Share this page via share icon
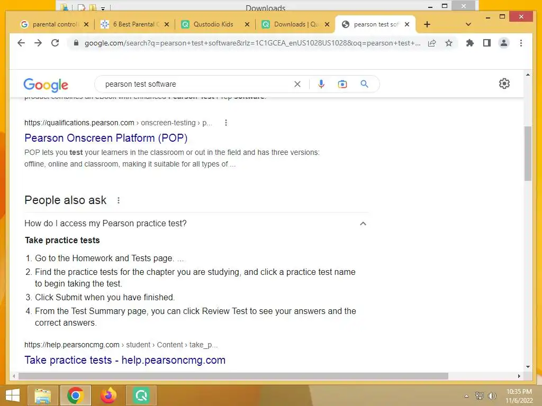 [432, 43]
